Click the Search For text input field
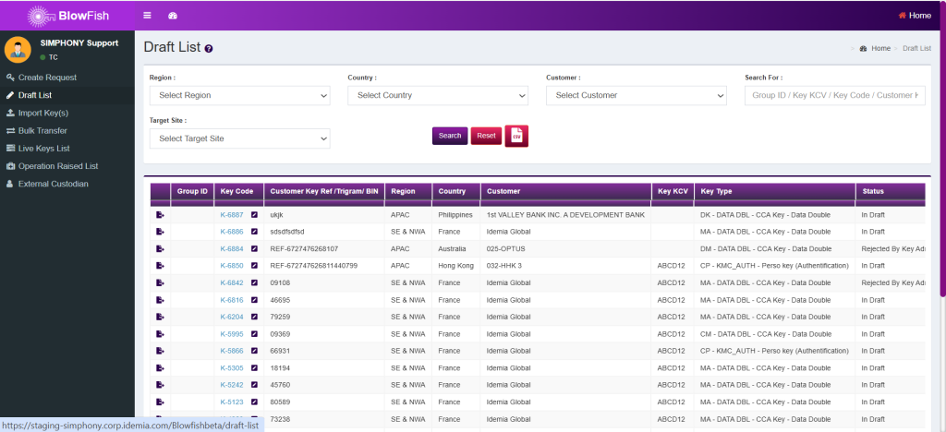This screenshot has height=432, width=946. [834, 95]
